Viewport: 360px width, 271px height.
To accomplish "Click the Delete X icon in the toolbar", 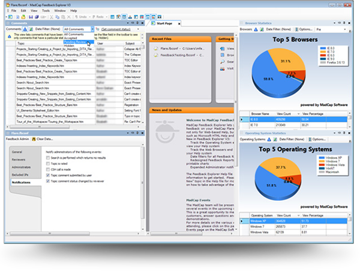I will (68, 17).
